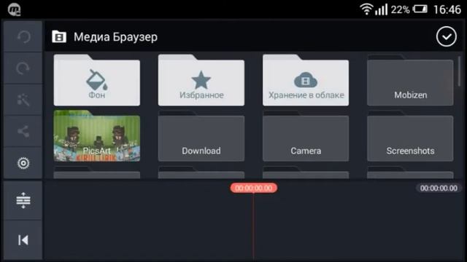467x262 pixels.
Task: Click the total duration timecode label
Action: pos(439,188)
